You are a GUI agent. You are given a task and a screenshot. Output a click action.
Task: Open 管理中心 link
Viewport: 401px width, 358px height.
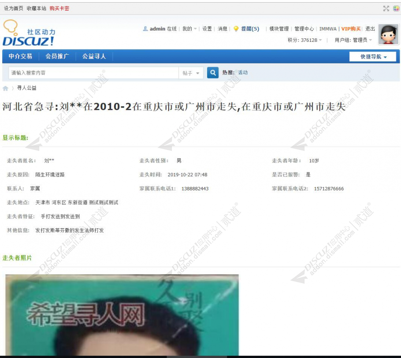coord(304,29)
